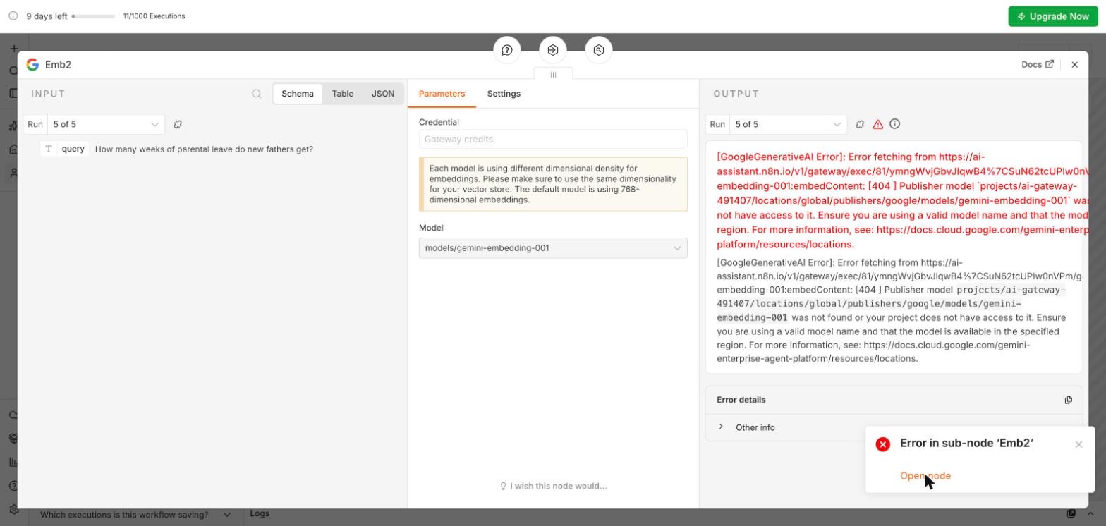Expand 'Which executions is this workflow saving?'
Image resolution: width=1106 pixels, height=526 pixels.
coord(135,515)
